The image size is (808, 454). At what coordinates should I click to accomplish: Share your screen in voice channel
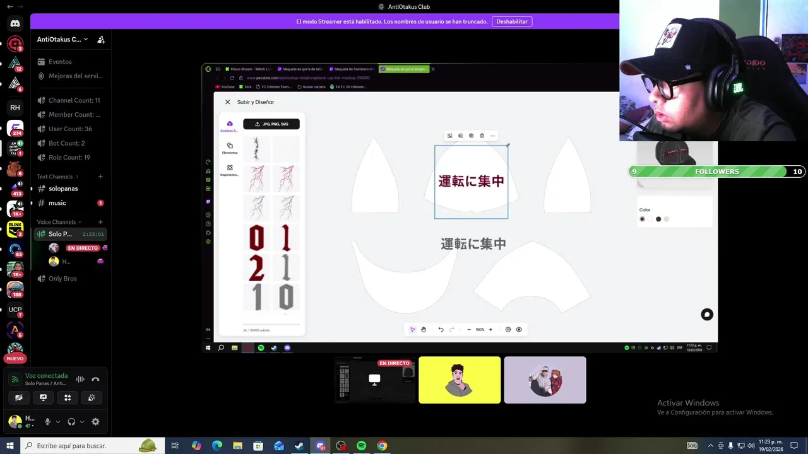(x=43, y=397)
